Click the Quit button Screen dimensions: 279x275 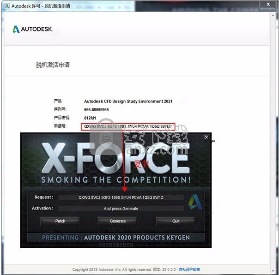[x=176, y=221]
